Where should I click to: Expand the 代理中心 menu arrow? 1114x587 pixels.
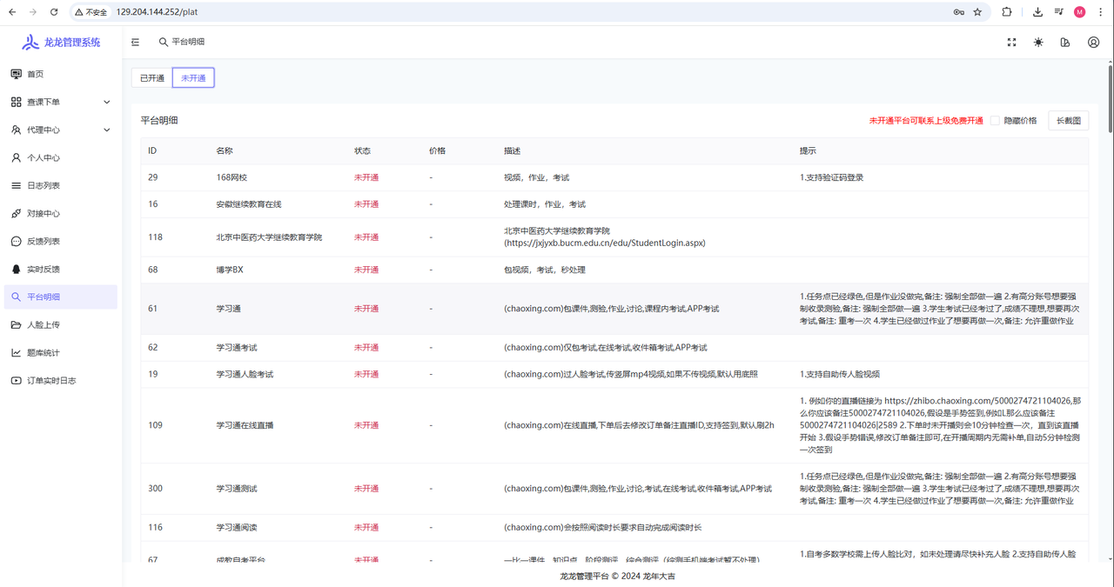tap(107, 130)
